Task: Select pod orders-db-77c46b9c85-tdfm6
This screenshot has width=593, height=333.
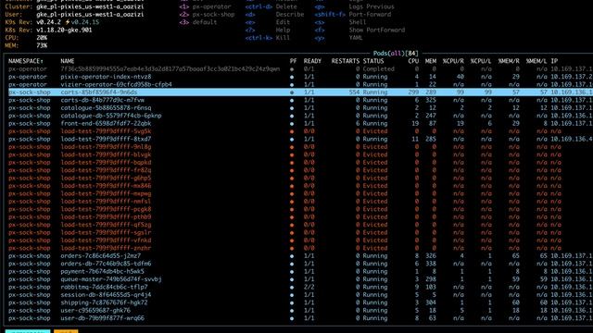Action: click(300, 264)
